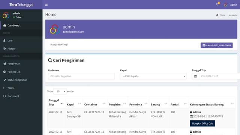Sort by Tanggal Trip column
Viewport: 240px width, 135px height.
tap(56, 102)
